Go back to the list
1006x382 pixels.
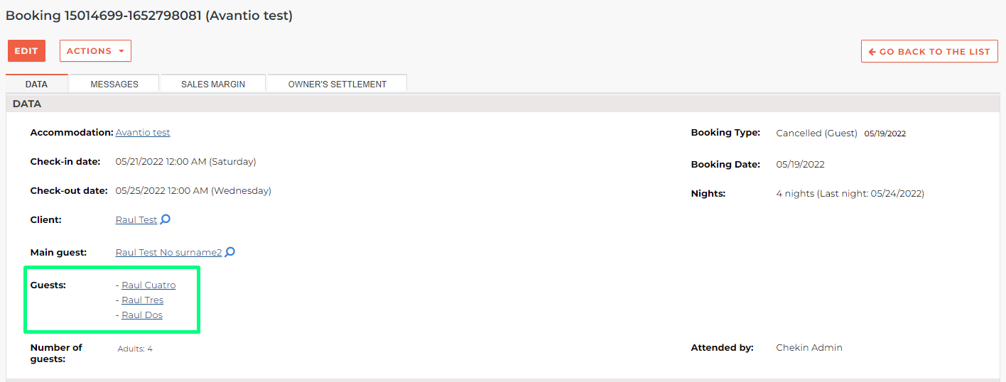tap(929, 52)
